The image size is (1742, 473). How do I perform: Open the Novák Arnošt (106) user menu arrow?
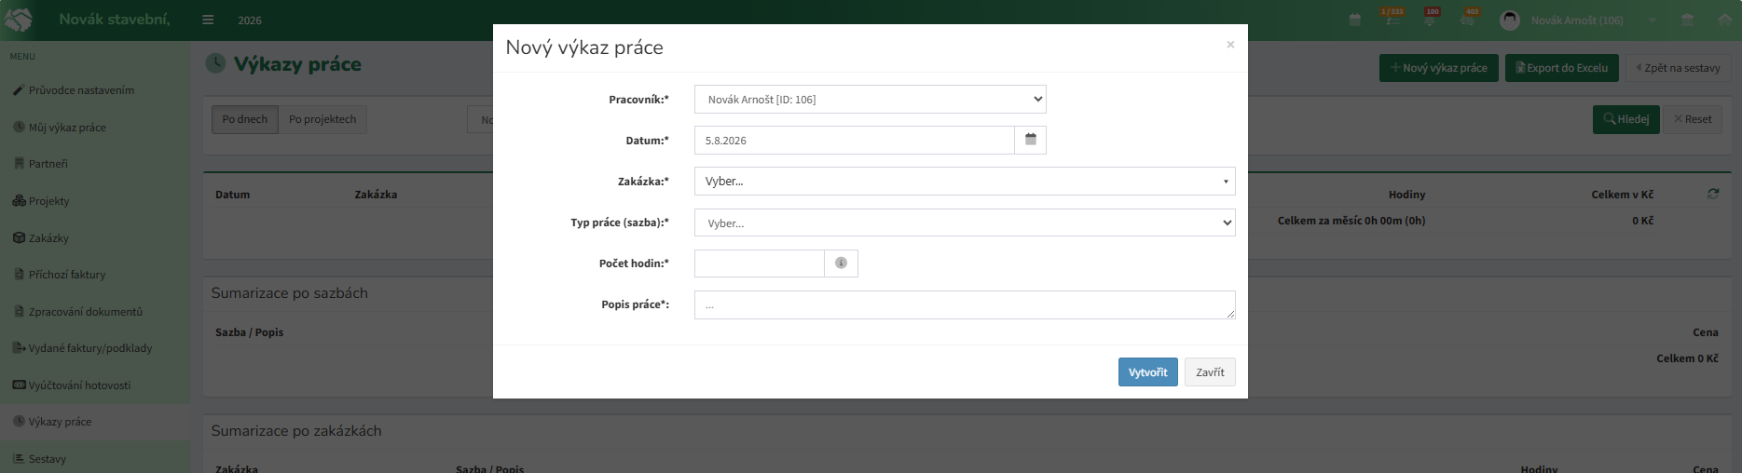pos(1653,20)
